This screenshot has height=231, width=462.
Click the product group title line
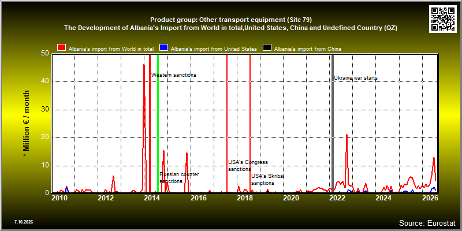[231, 20]
